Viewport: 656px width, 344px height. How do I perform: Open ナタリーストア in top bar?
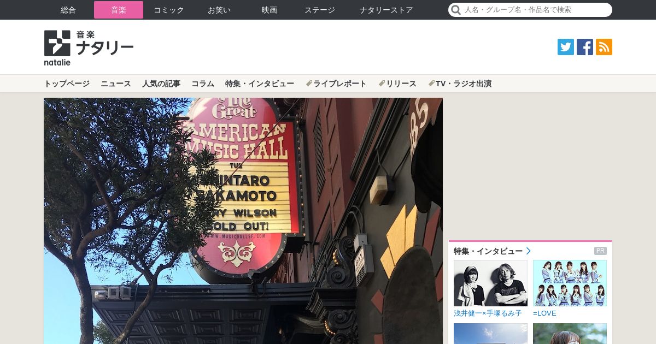pyautogui.click(x=386, y=10)
